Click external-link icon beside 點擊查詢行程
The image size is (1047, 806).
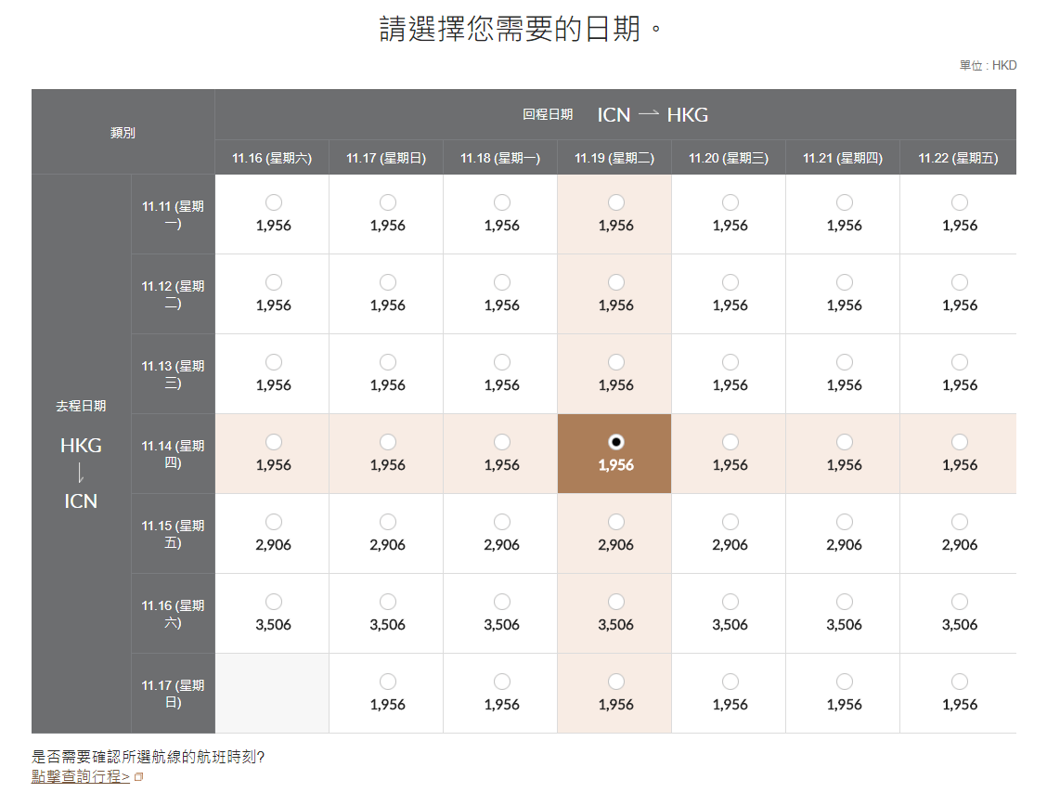pos(139,777)
